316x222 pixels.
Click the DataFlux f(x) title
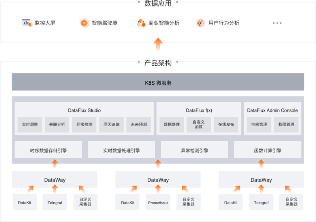pyautogui.click(x=199, y=110)
